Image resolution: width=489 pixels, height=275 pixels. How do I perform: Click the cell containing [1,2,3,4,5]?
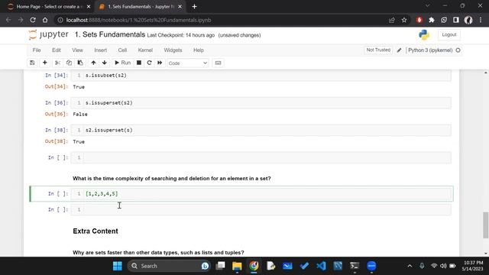[x=261, y=194]
